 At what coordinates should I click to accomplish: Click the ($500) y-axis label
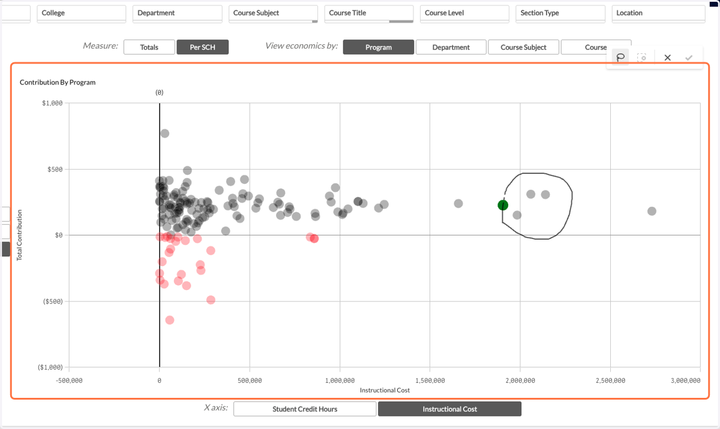coord(53,301)
